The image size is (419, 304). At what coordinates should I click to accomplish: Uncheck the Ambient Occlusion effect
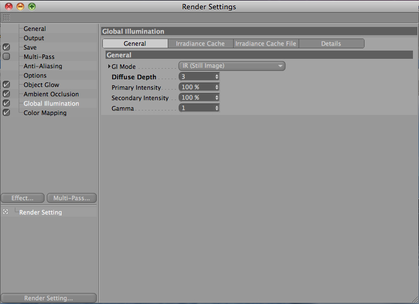7,94
